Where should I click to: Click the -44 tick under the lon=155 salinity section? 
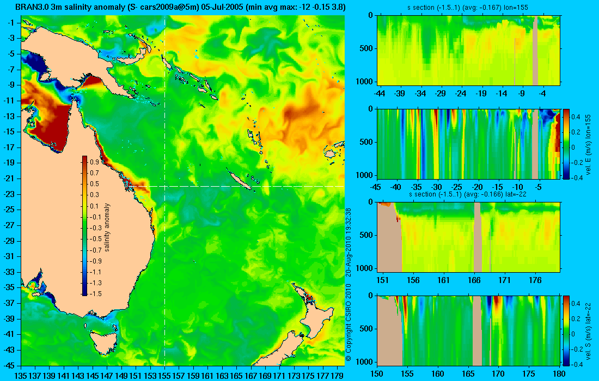(380, 94)
